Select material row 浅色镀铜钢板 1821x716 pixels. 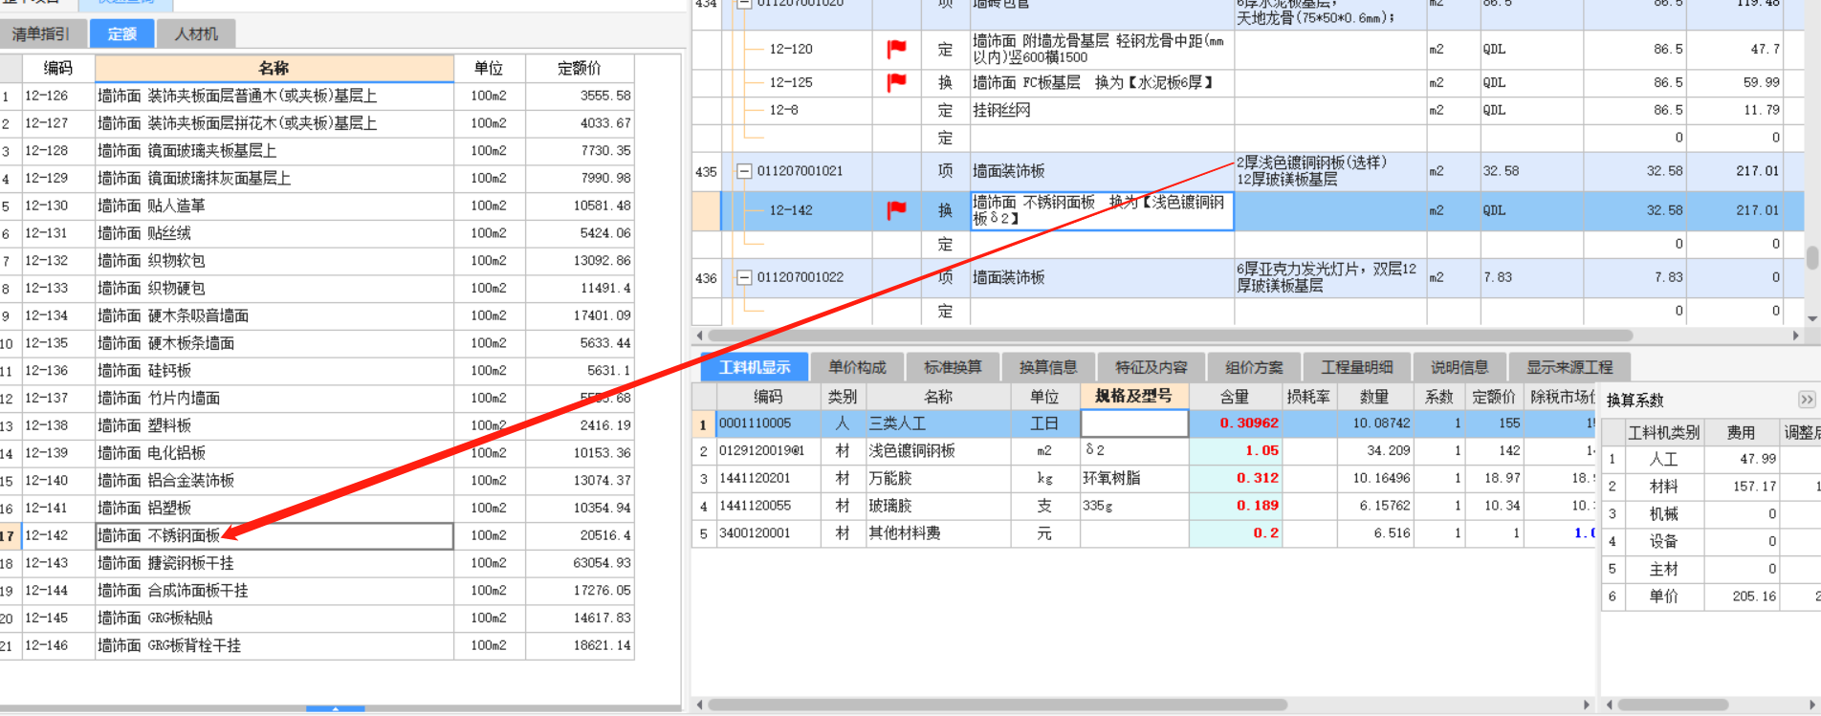pos(1143,450)
